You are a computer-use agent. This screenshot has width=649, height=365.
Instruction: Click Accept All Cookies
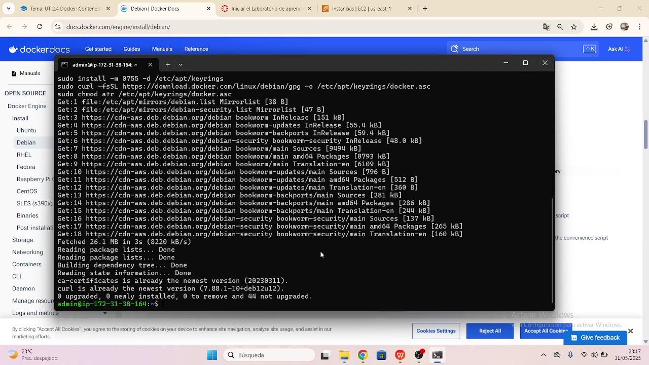[x=546, y=331]
